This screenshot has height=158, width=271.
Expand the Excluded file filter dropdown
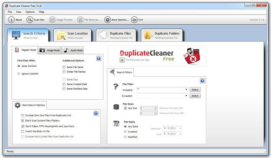(186, 96)
